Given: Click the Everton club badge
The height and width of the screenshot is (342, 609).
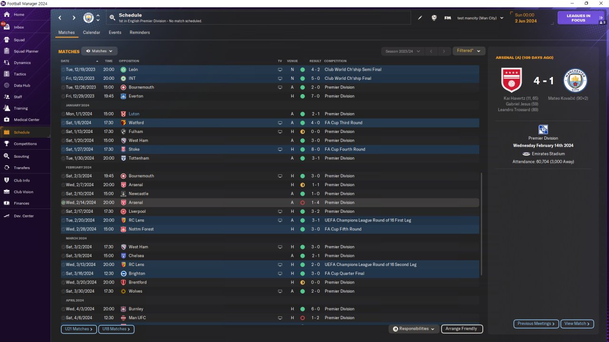Looking at the screenshot, I should (123, 96).
